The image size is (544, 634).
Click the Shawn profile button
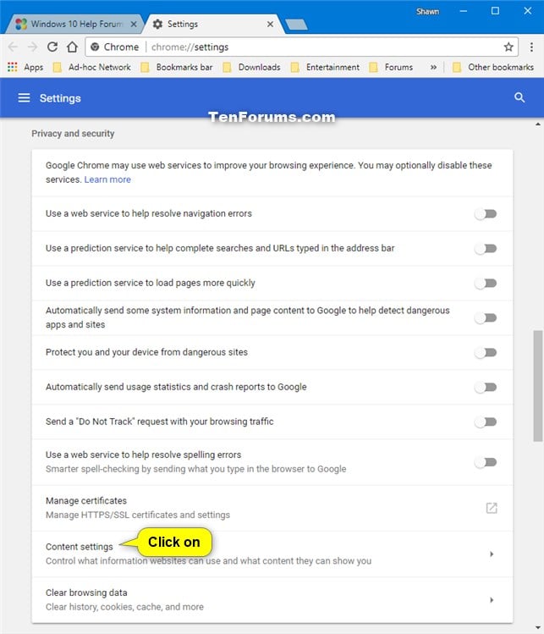click(x=427, y=12)
